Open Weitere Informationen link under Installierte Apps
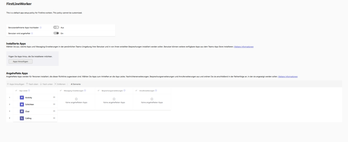The height and width of the screenshot is (142, 348). [x=244, y=47]
